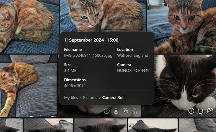The width and height of the screenshot is (216, 132).
Task: Delete the black and white cat photo
Action: click(201, 111)
